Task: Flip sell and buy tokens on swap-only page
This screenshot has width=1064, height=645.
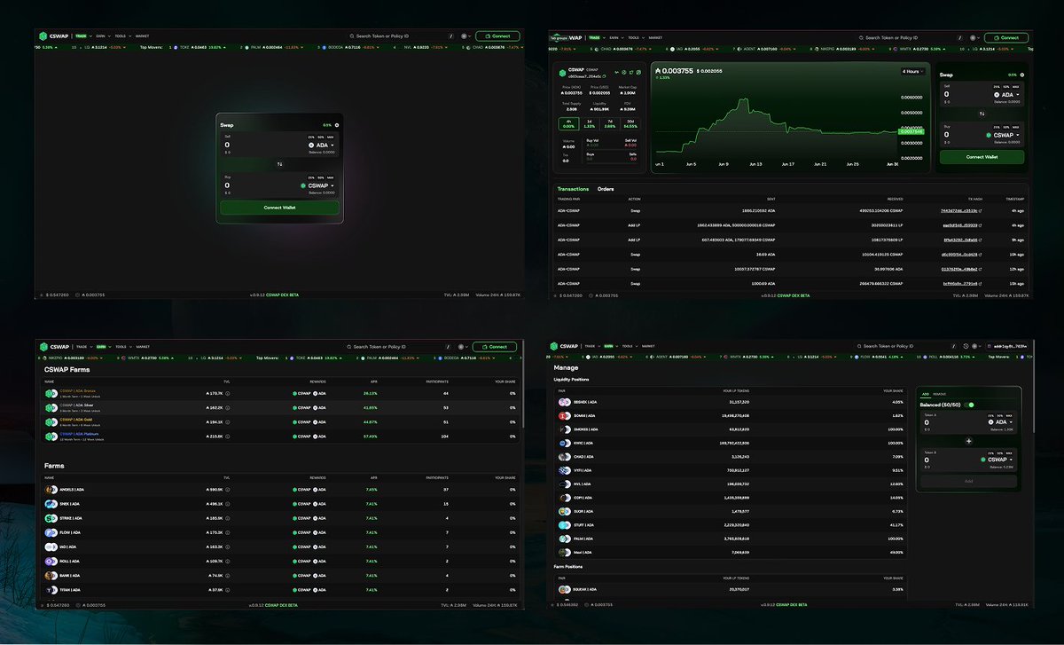Action: pyautogui.click(x=279, y=164)
